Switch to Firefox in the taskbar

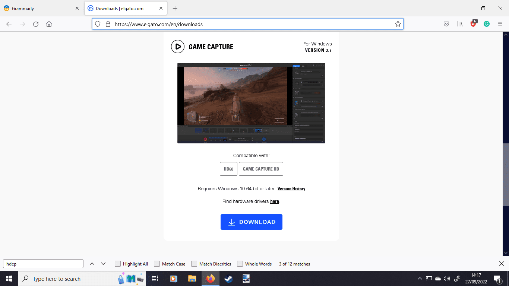click(210, 279)
